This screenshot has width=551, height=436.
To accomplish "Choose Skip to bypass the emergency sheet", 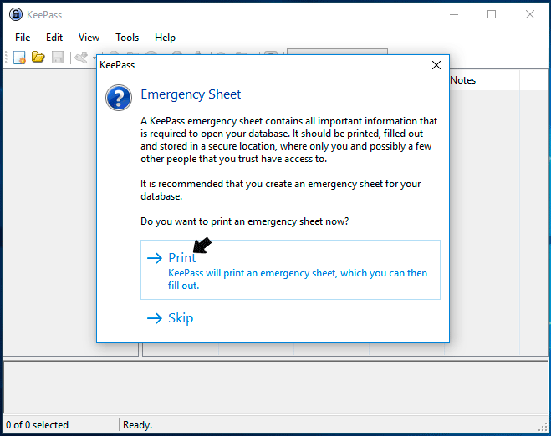I will pyautogui.click(x=290, y=318).
